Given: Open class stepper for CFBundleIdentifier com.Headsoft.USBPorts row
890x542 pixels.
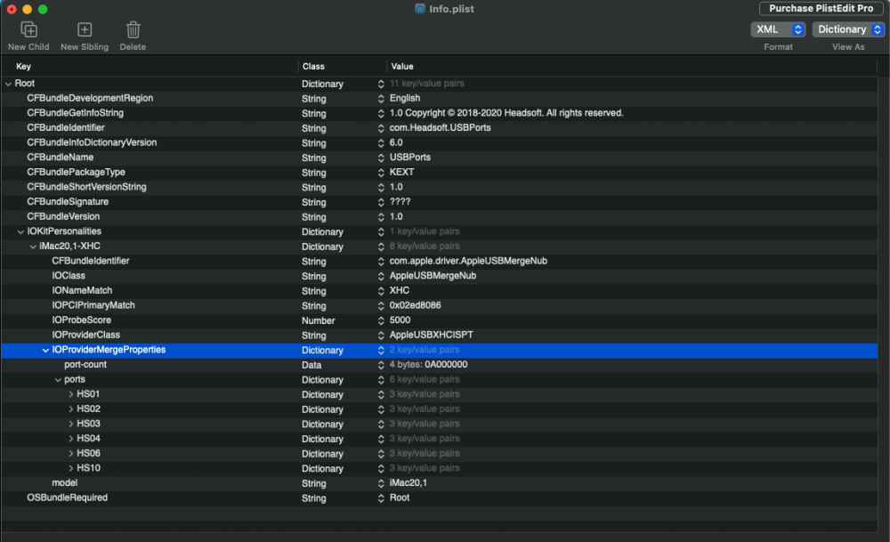Looking at the screenshot, I should click(381, 128).
